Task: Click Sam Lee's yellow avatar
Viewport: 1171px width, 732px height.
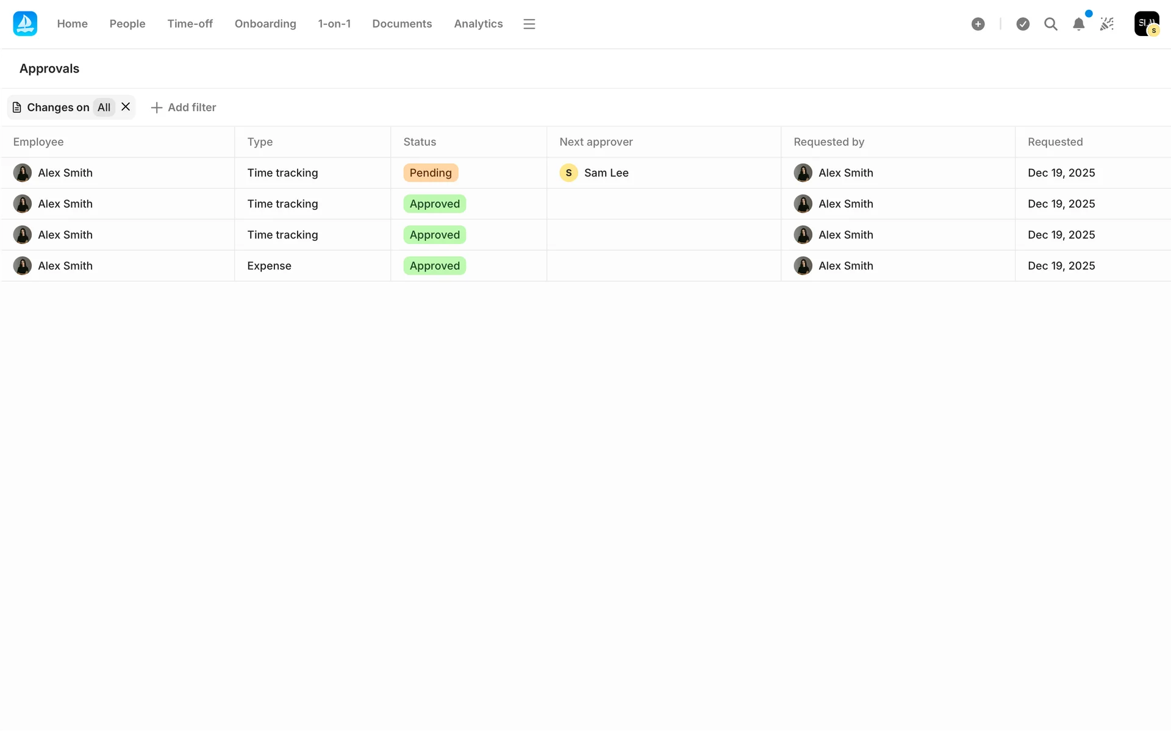Action: click(x=568, y=173)
